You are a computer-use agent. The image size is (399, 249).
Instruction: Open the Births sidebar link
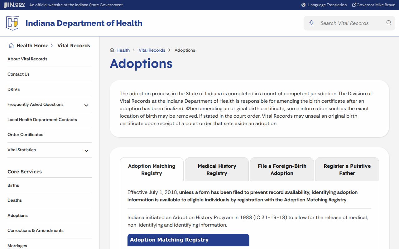13,185
